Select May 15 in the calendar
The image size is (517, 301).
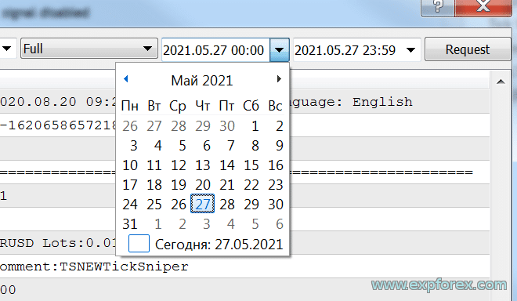click(251, 165)
